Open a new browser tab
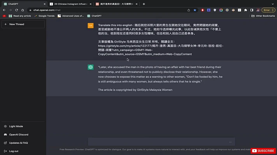The width and height of the screenshot is (277, 155). pyautogui.click(x=144, y=4)
